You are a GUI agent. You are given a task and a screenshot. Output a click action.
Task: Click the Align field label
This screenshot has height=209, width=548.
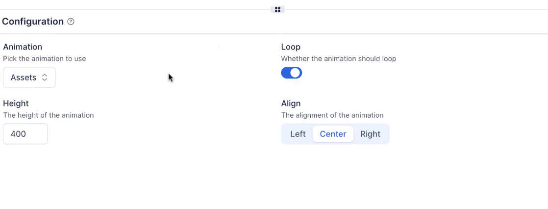click(x=291, y=104)
